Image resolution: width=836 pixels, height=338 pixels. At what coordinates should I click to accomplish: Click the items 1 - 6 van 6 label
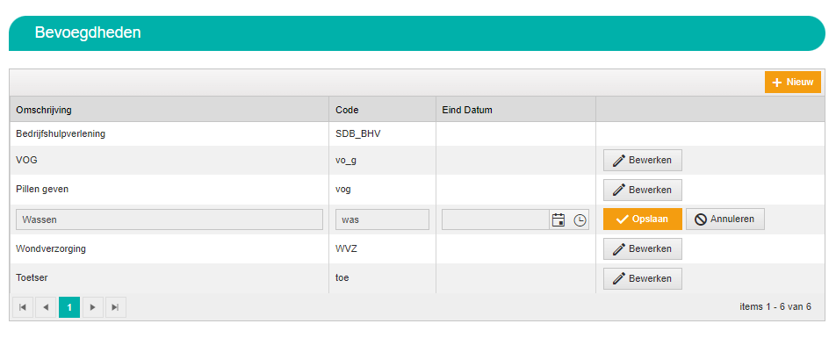point(775,307)
